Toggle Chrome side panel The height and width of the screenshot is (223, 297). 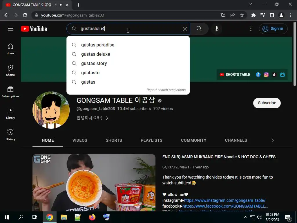(x=272, y=15)
